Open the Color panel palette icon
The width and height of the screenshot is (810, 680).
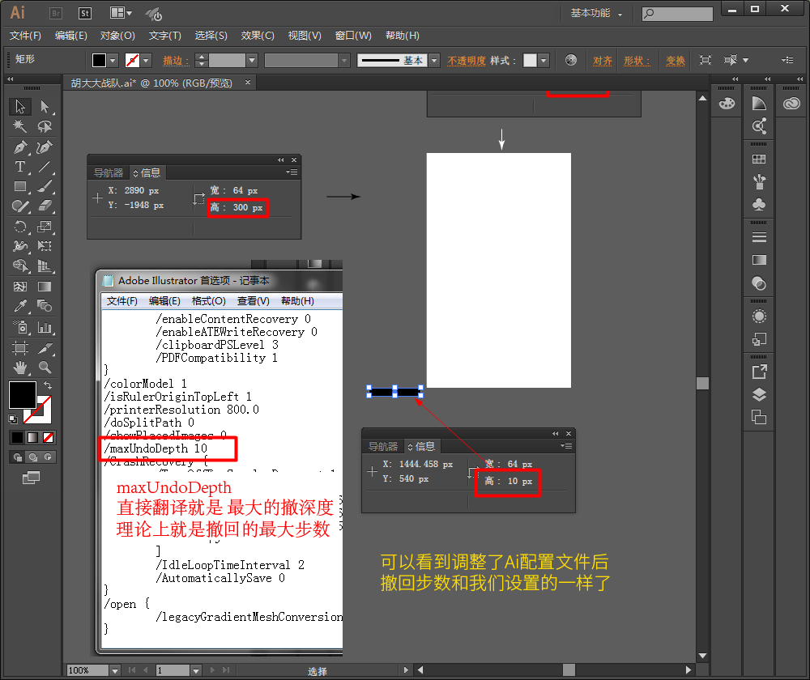727,104
